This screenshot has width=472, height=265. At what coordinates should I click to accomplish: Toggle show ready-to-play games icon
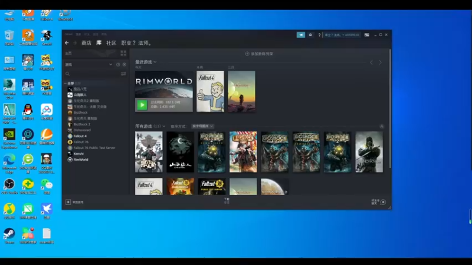124,65
